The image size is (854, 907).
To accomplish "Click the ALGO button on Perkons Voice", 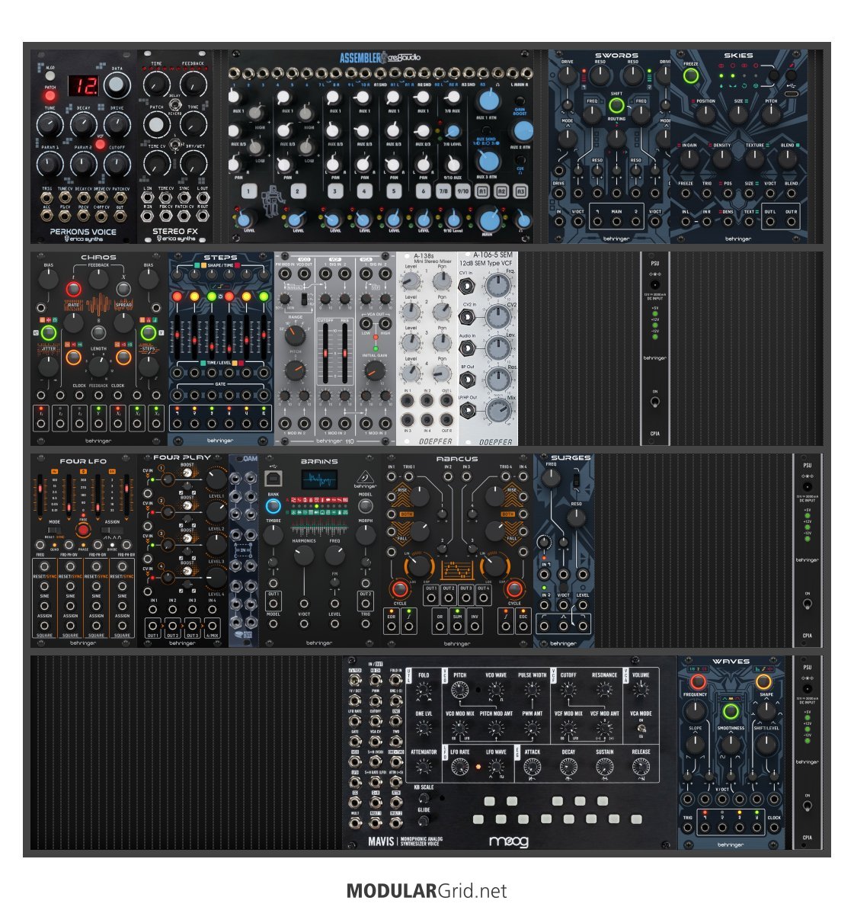I will (50, 75).
